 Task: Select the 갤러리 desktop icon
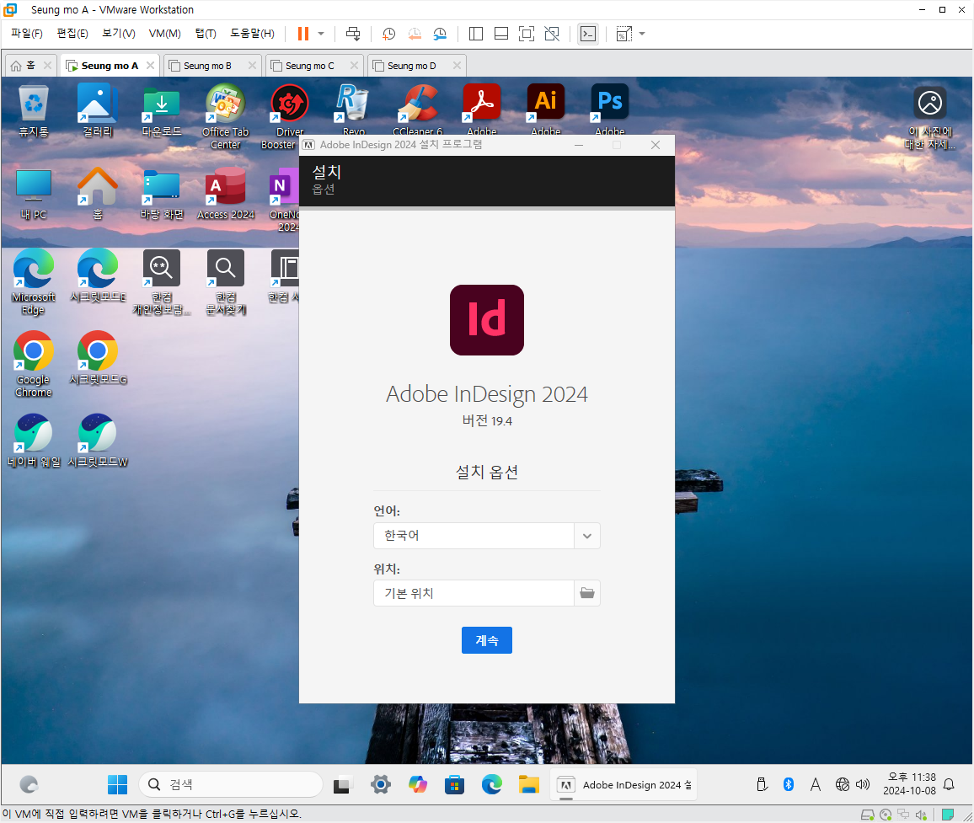point(98,111)
